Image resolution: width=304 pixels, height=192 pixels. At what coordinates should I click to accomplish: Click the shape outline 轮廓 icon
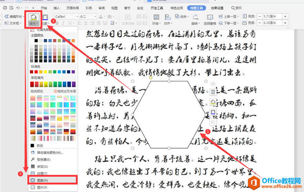(45, 18)
